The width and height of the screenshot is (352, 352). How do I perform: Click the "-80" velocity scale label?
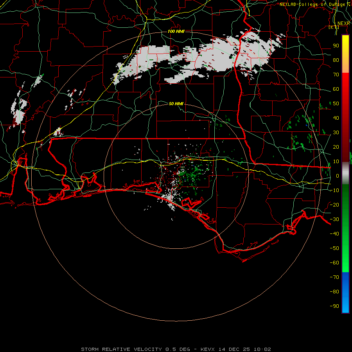tap(334, 292)
